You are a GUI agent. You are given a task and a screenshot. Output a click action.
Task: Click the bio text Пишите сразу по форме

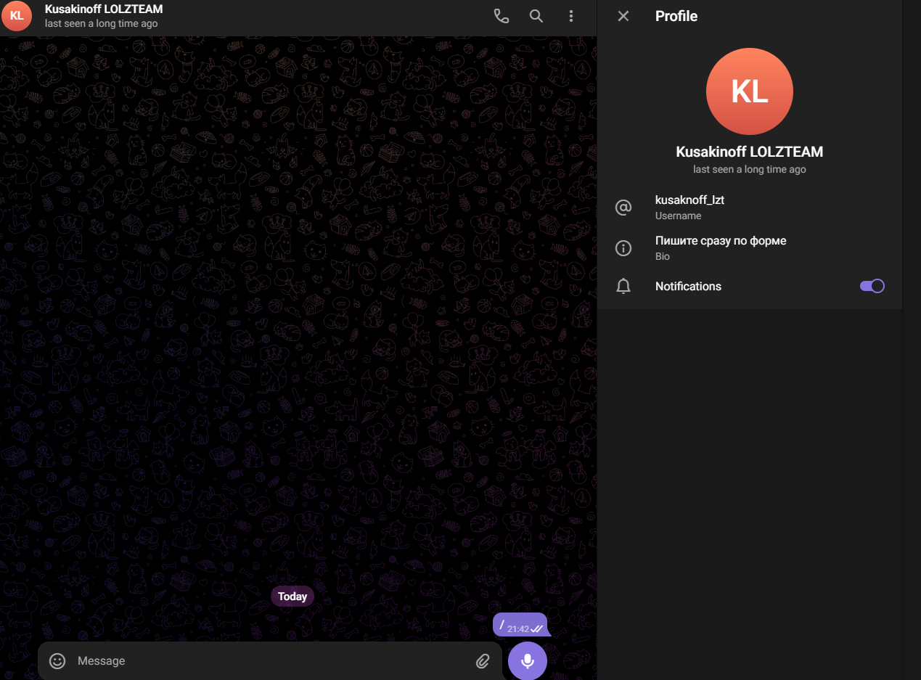(721, 240)
